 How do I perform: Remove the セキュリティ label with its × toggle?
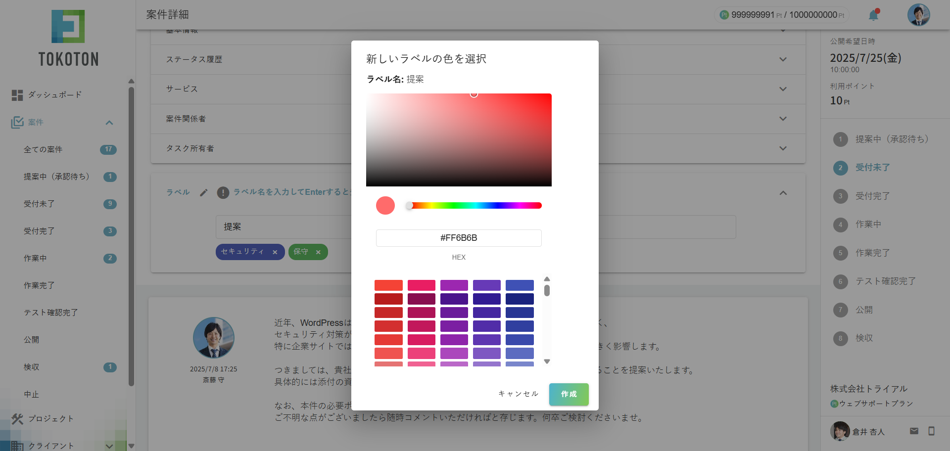pyautogui.click(x=275, y=252)
